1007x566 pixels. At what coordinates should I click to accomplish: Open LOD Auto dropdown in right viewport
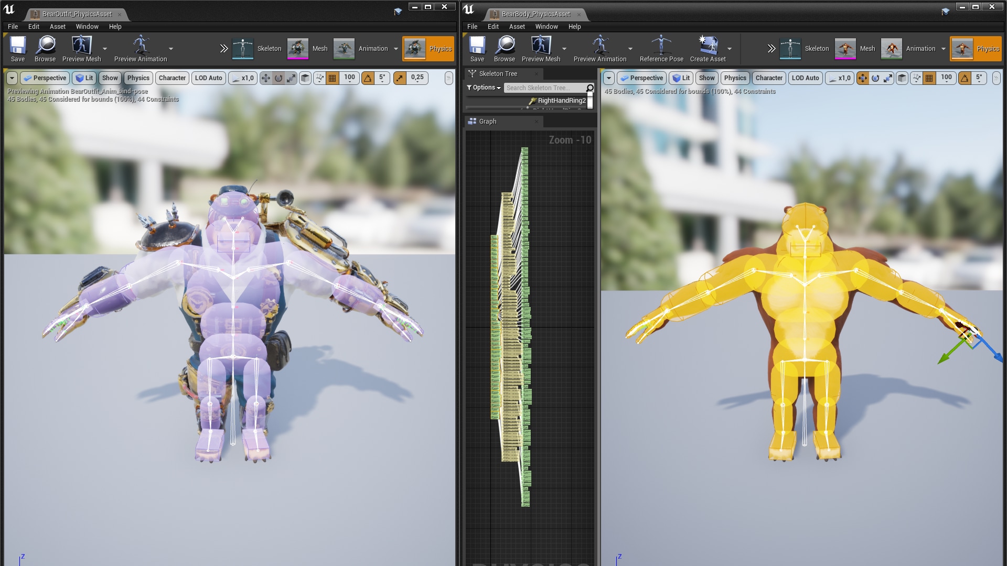[805, 78]
